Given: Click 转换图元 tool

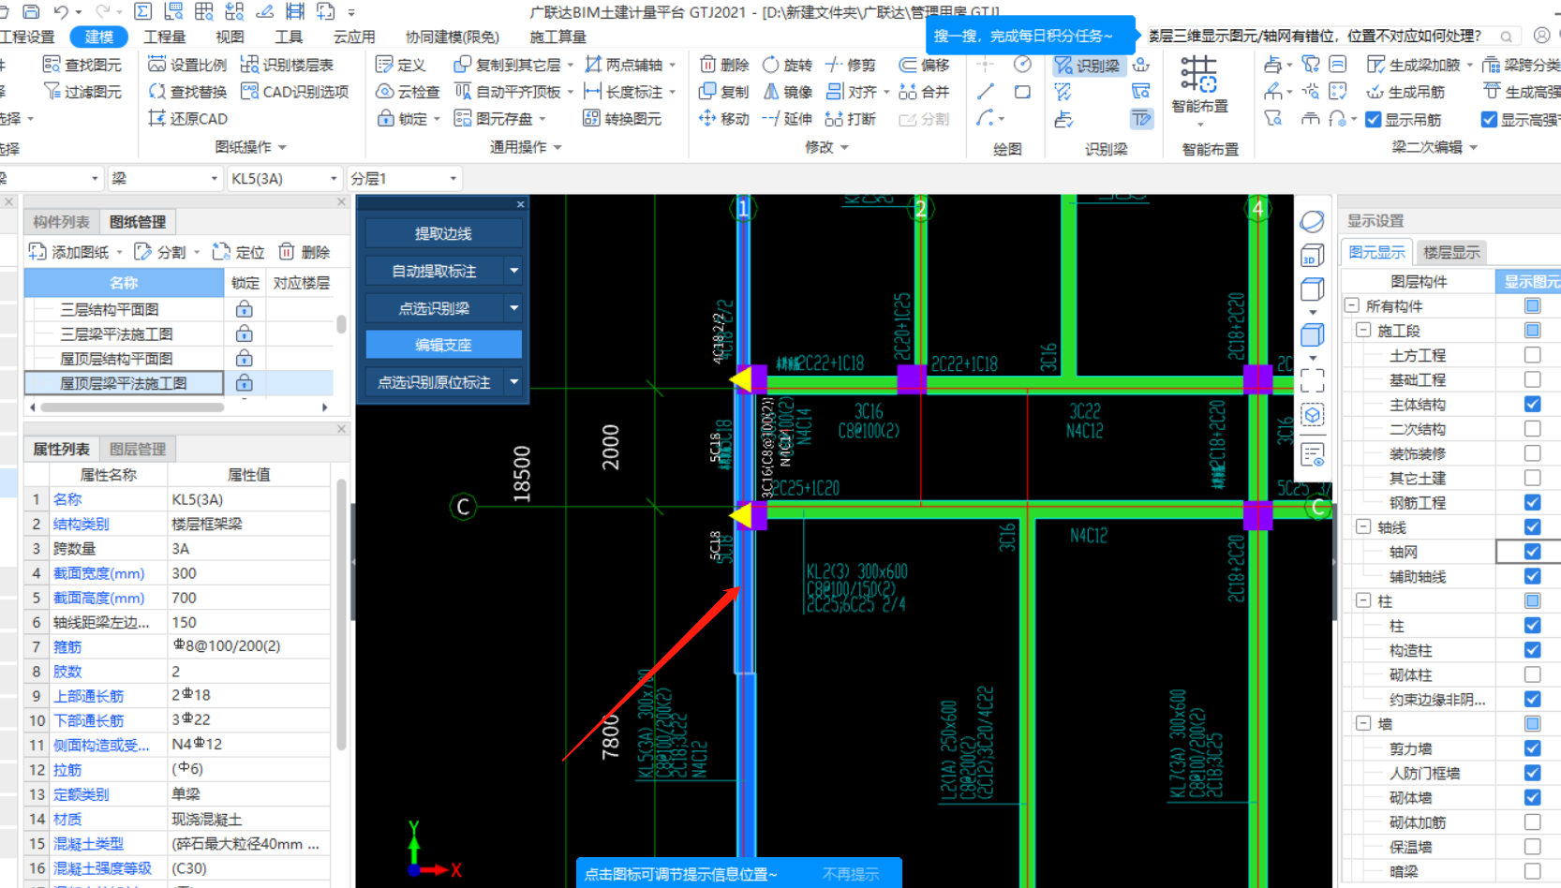Looking at the screenshot, I should tap(622, 119).
